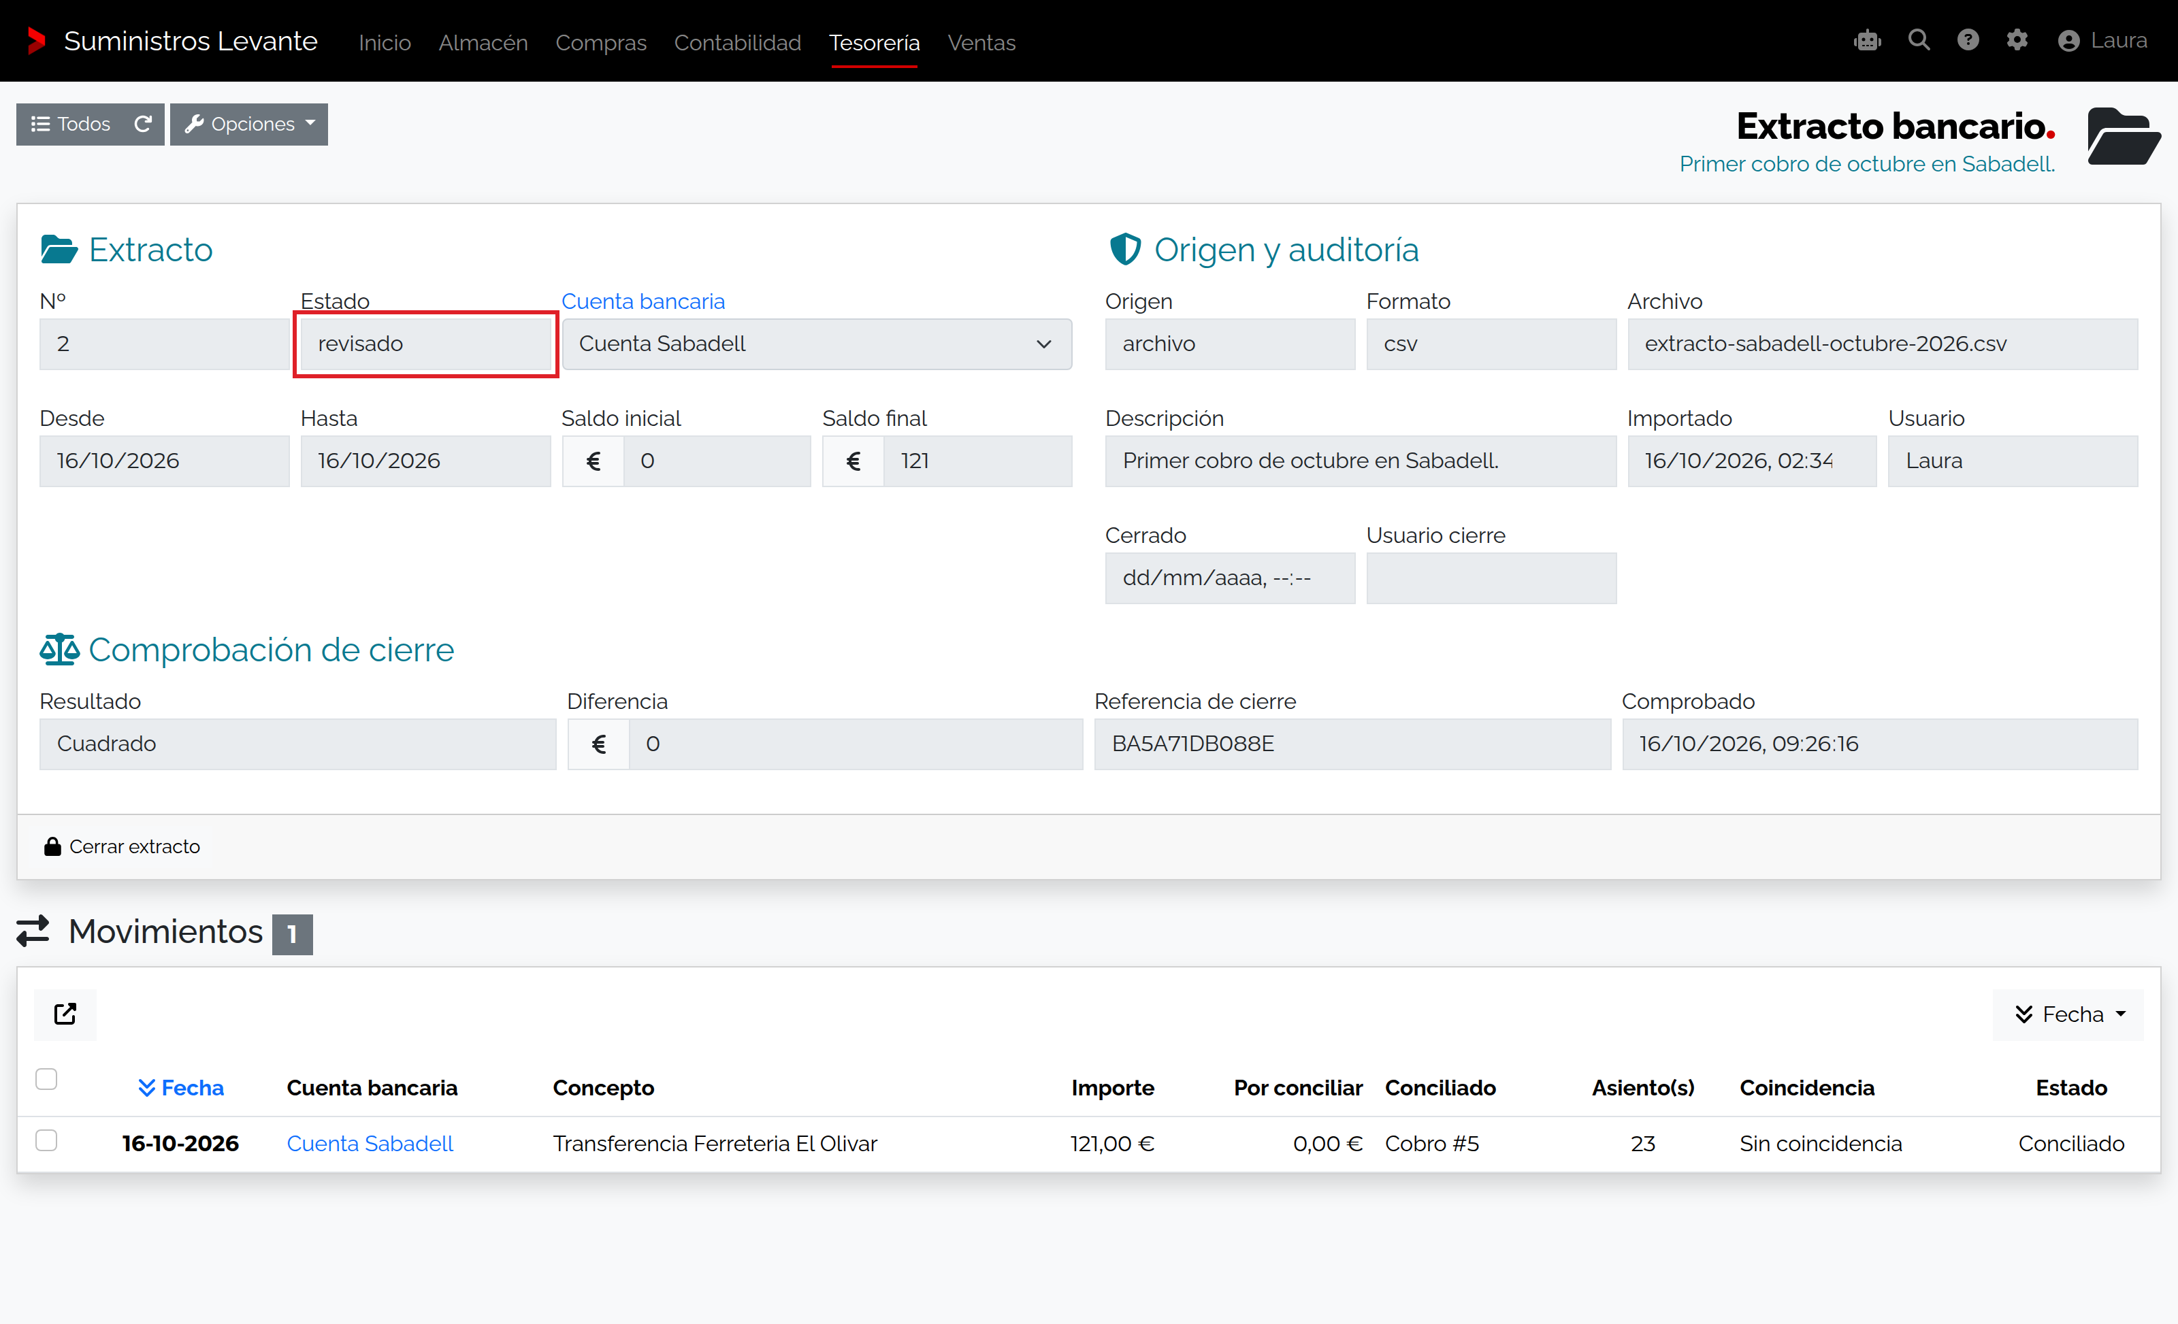This screenshot has width=2178, height=1324.
Task: Open the Contabilidad menu
Action: [737, 42]
